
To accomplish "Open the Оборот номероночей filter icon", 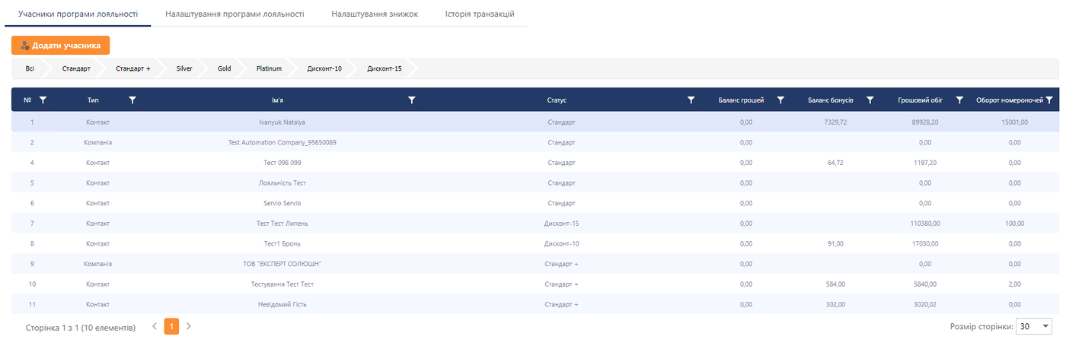I will [1049, 100].
